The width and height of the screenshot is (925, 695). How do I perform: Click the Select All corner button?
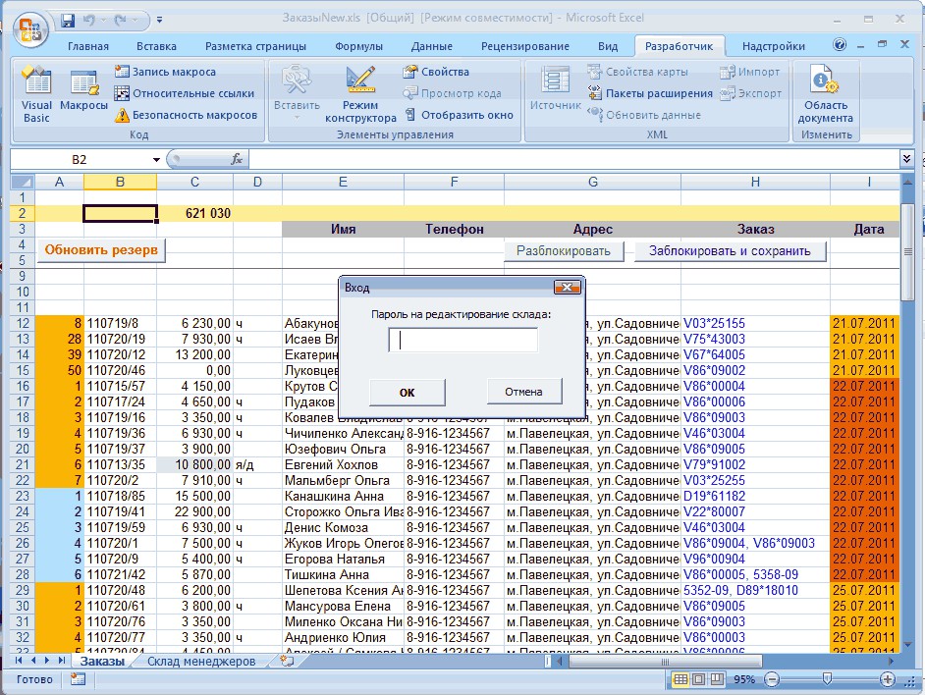[x=23, y=182]
